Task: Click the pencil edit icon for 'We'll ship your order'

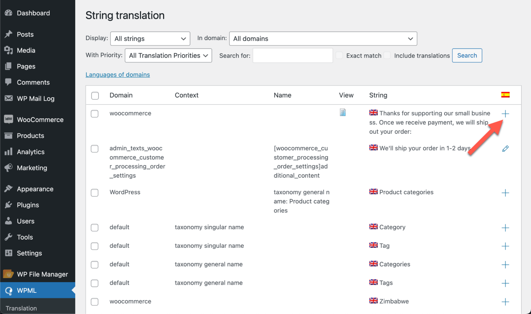Action: 505,149
